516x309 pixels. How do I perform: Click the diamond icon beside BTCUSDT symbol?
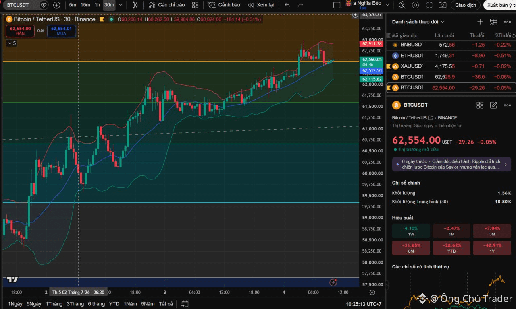coord(44,5)
